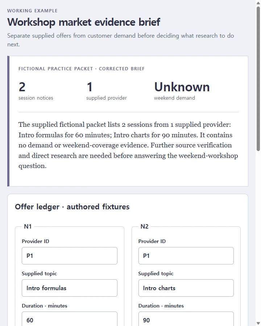Screen dimensions: 261x326
Task: Click the vertical scrollbar thumb
Action: (258, 79)
